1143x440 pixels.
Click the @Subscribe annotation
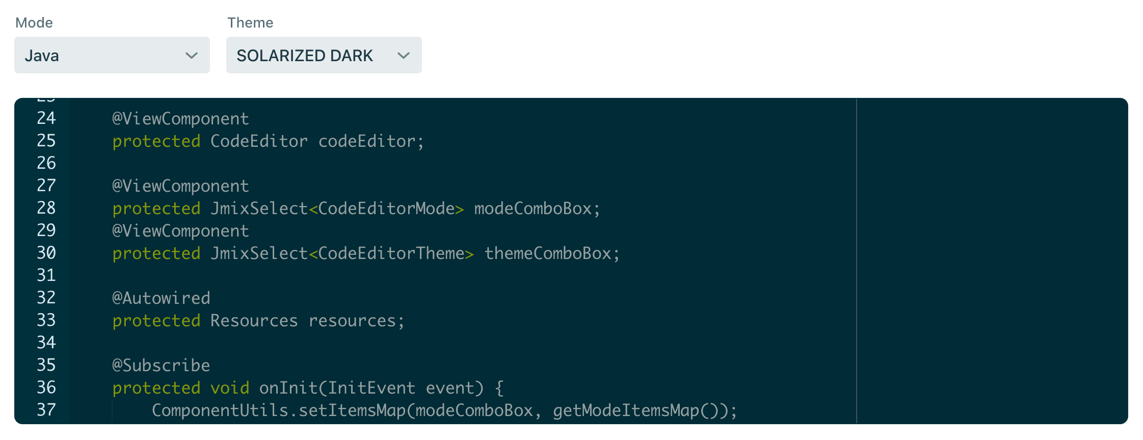click(161, 366)
